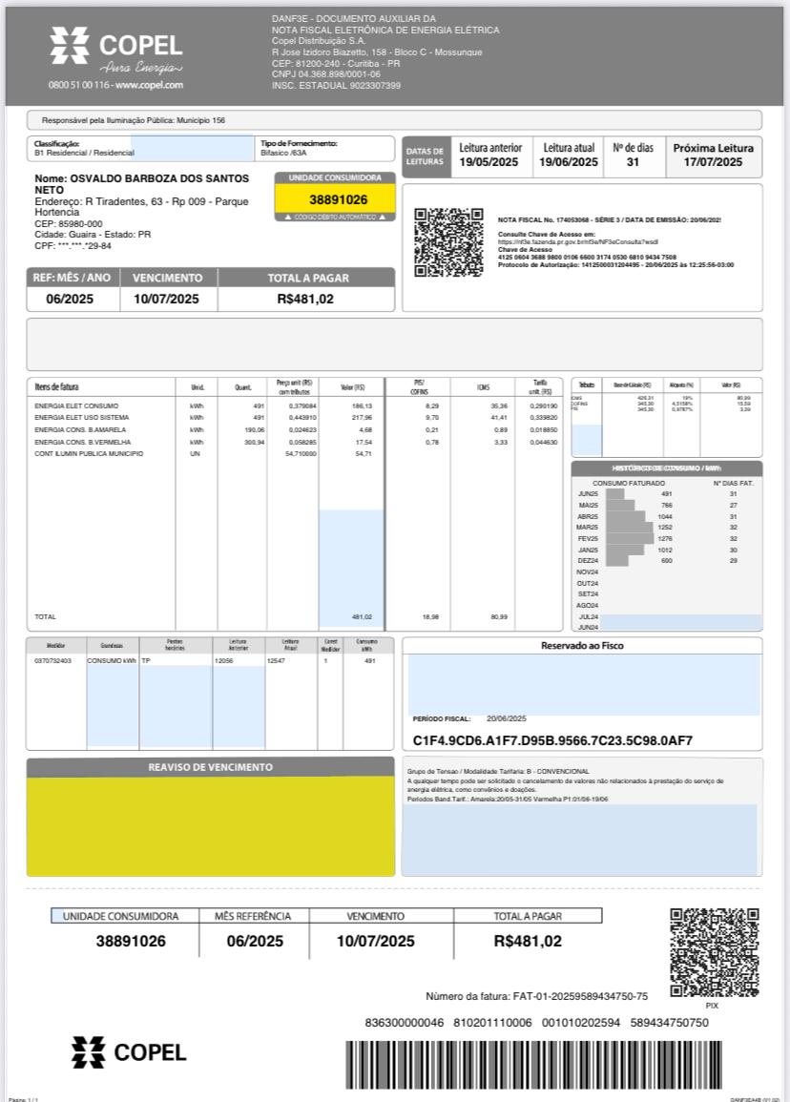Viewport: 790px width, 1102px height.
Task: Select the MAI25 consumption value 766
Action: pos(666,506)
